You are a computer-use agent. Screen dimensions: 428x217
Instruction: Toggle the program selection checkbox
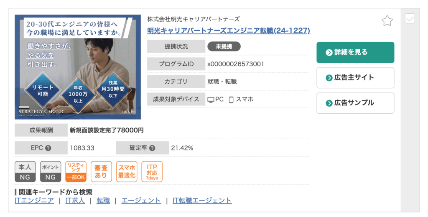[410, 19]
